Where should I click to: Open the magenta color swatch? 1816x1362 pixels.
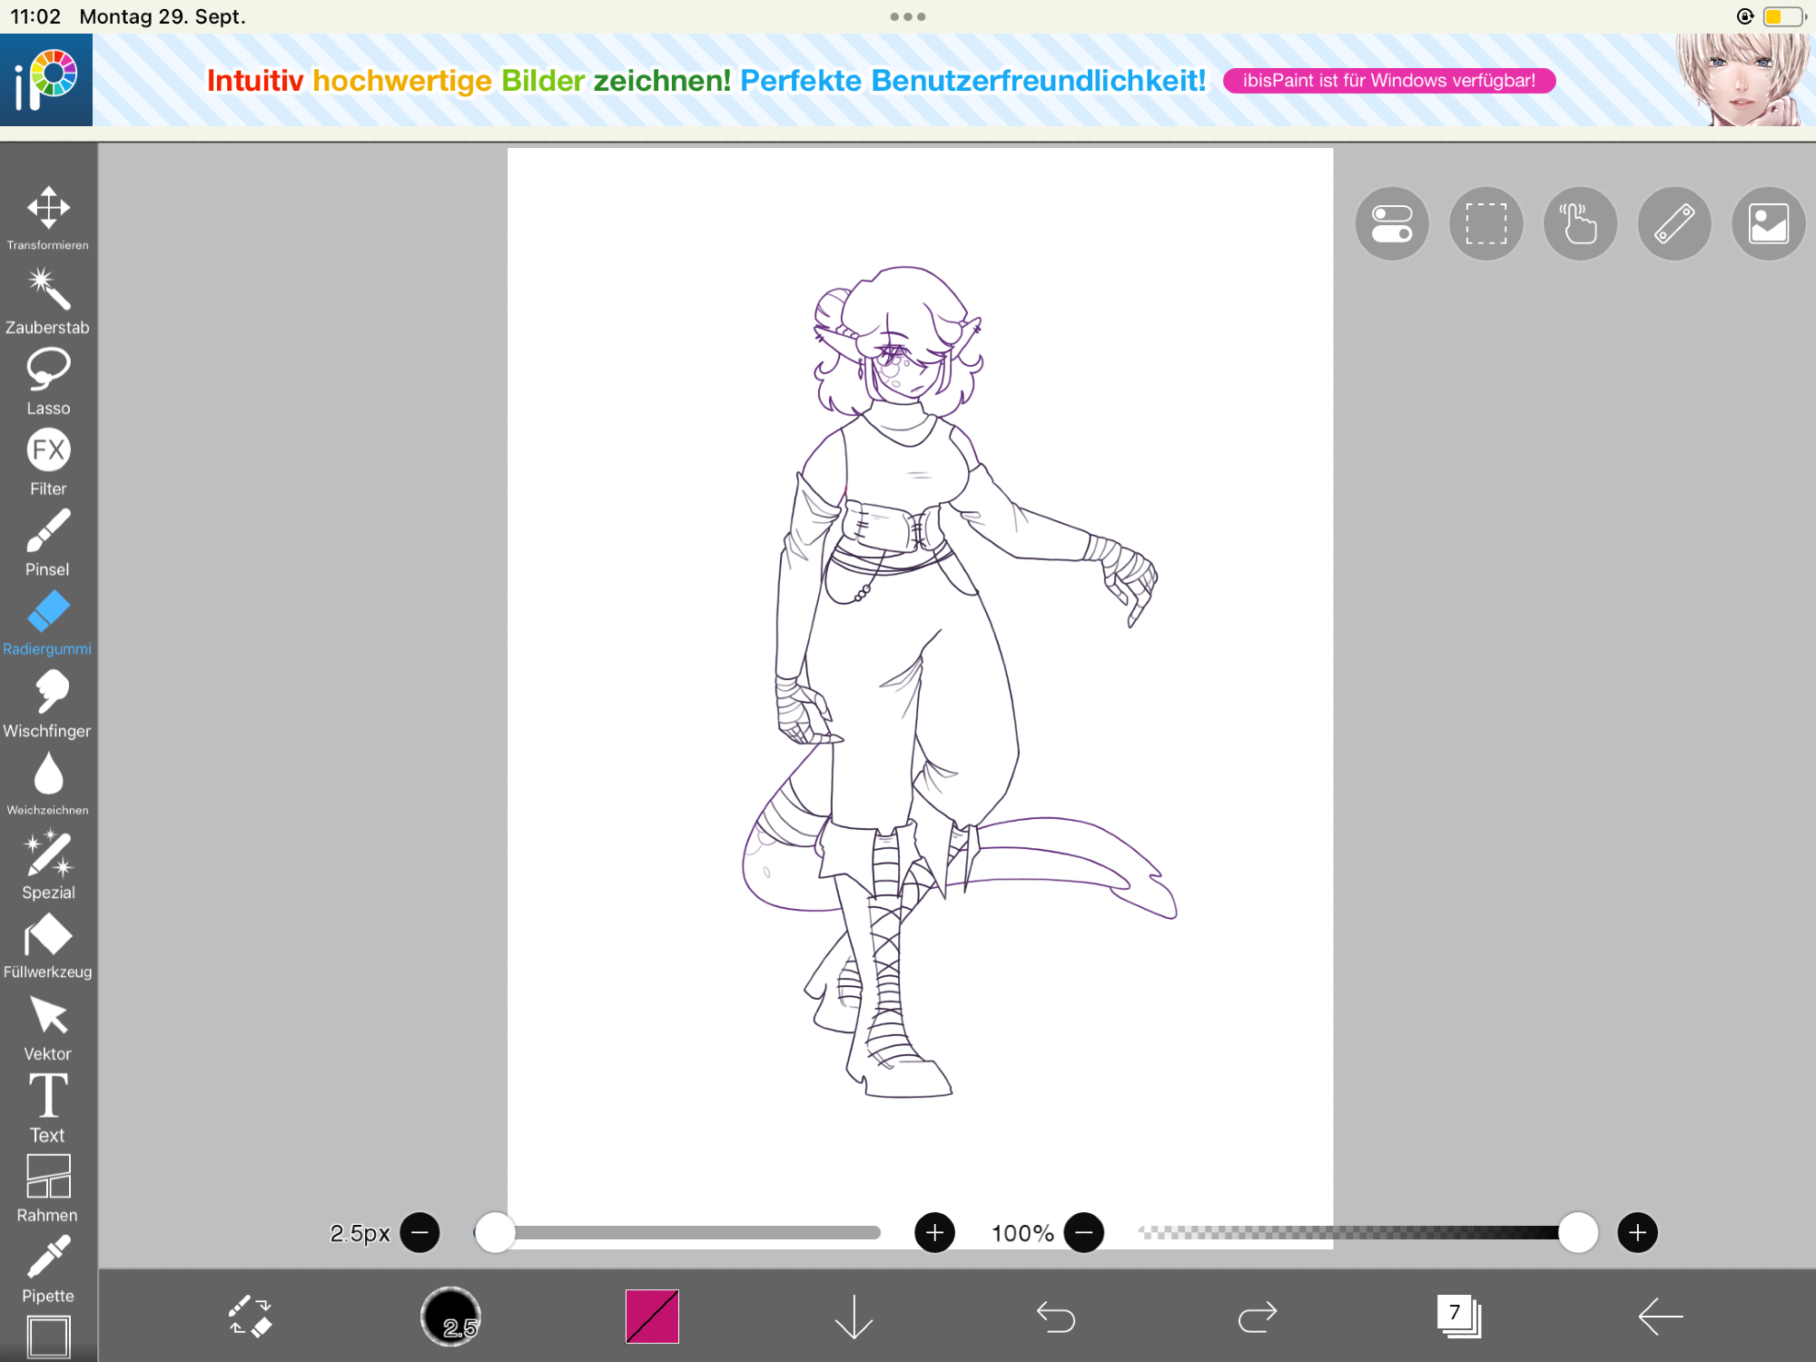(652, 1316)
